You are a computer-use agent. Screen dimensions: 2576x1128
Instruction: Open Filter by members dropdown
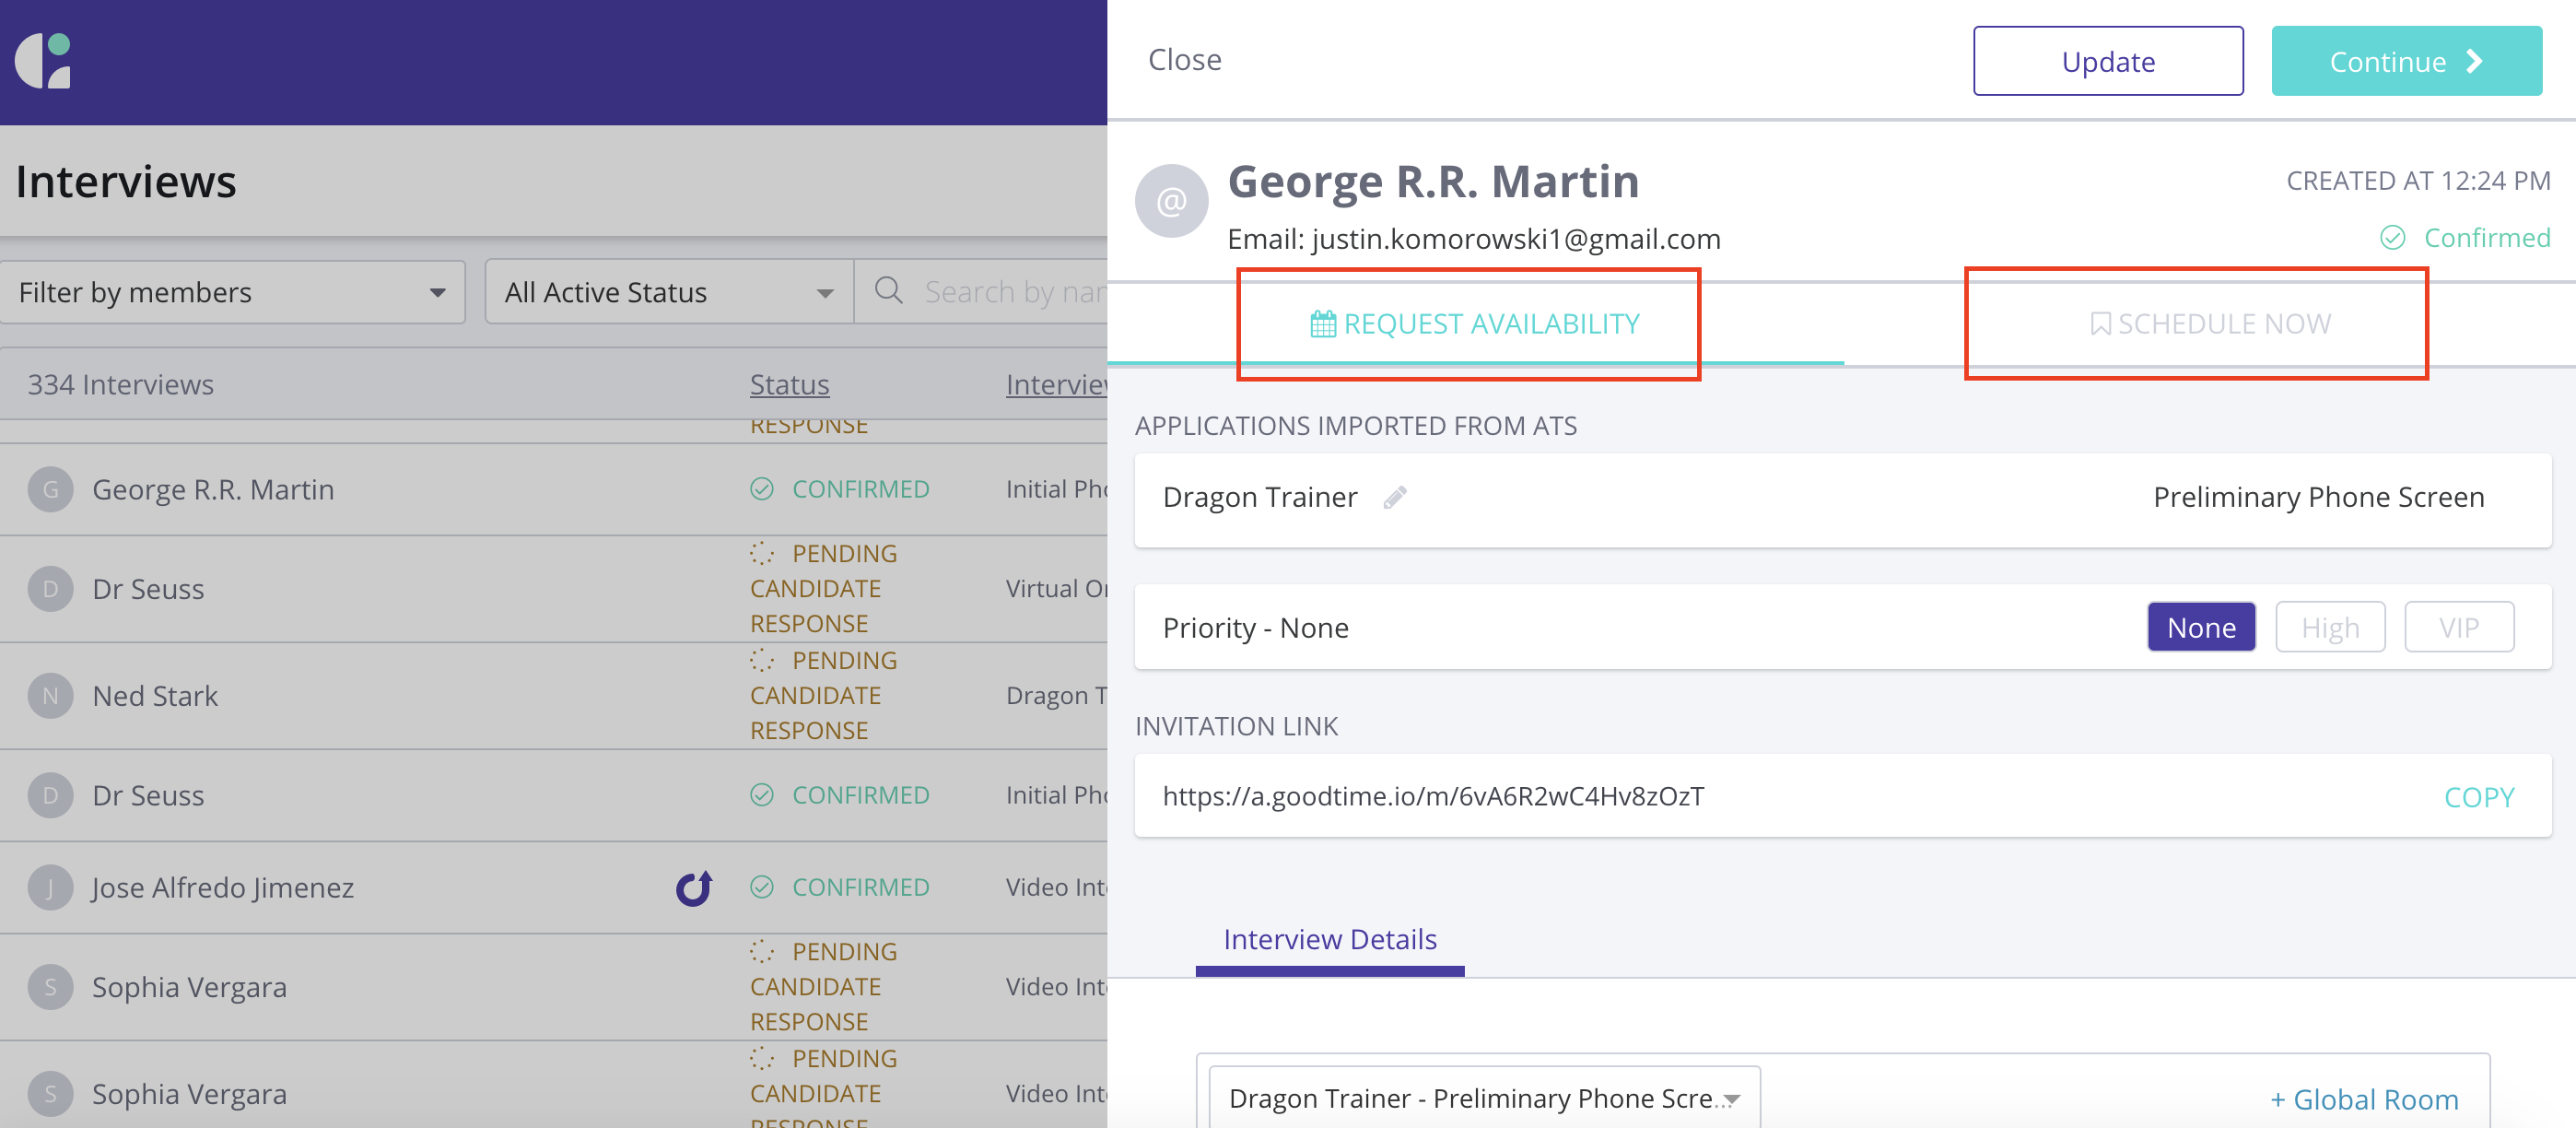pyautogui.click(x=232, y=292)
